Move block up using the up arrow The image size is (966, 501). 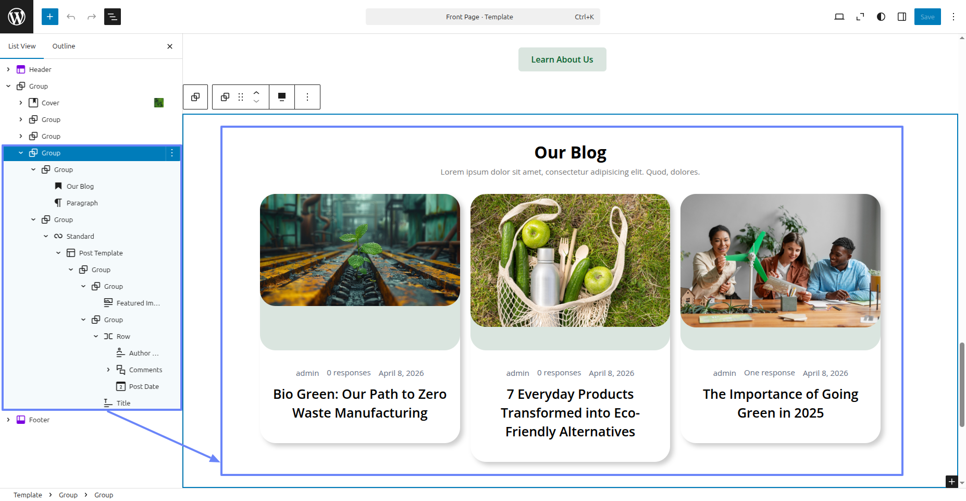pyautogui.click(x=256, y=93)
